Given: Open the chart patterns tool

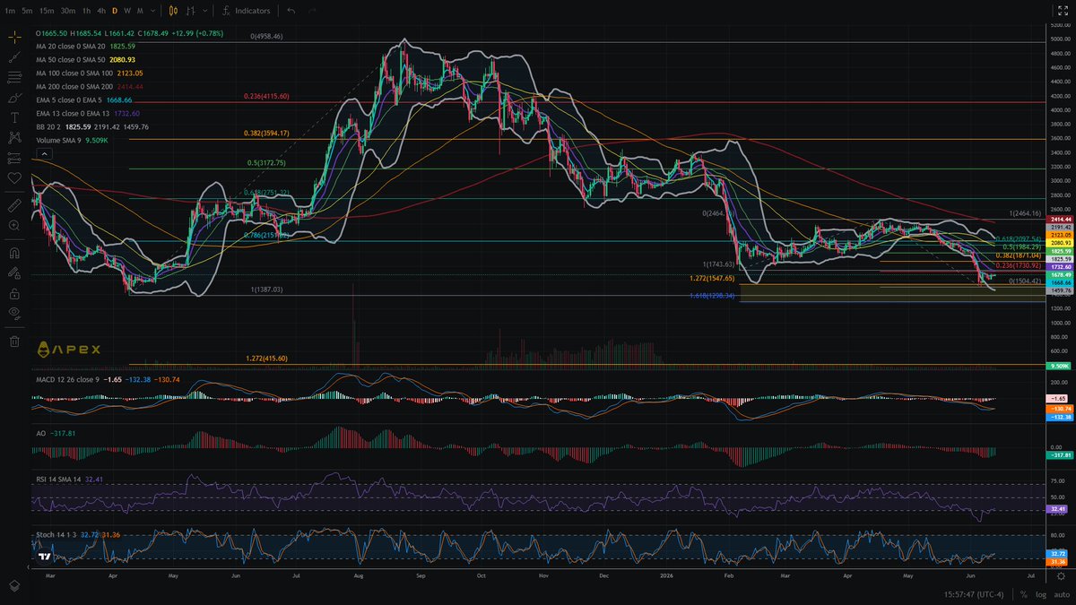Looking at the screenshot, I should click(x=13, y=137).
